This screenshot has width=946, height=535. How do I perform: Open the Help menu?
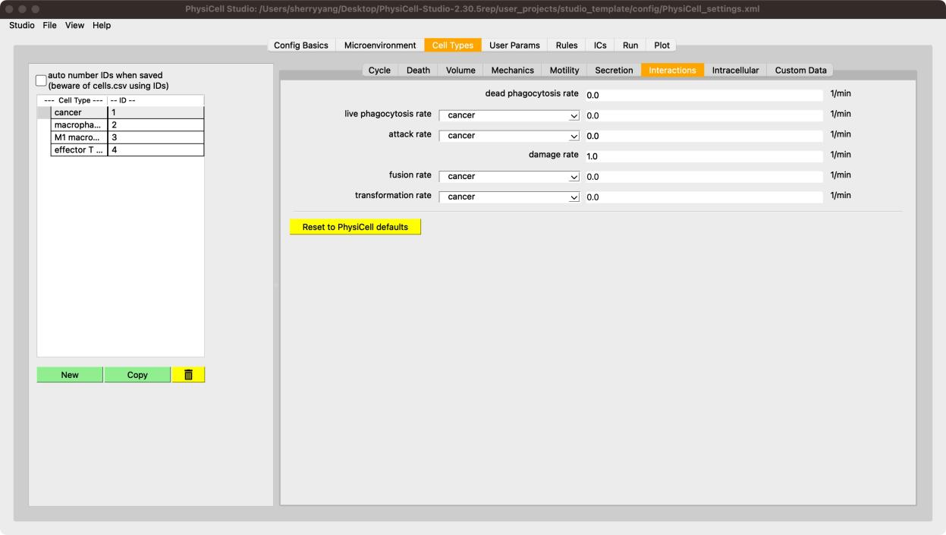(102, 25)
